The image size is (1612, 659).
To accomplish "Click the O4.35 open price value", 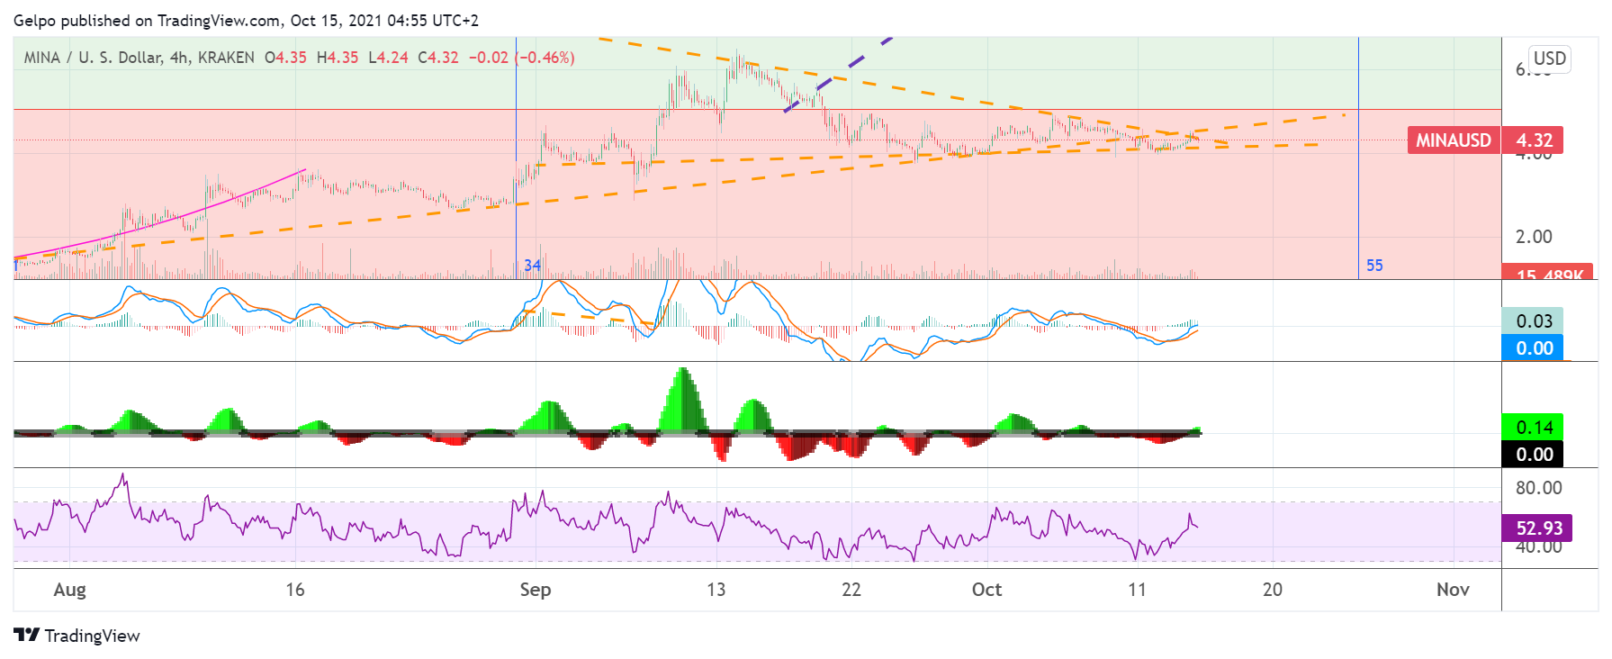I will 285,58.
